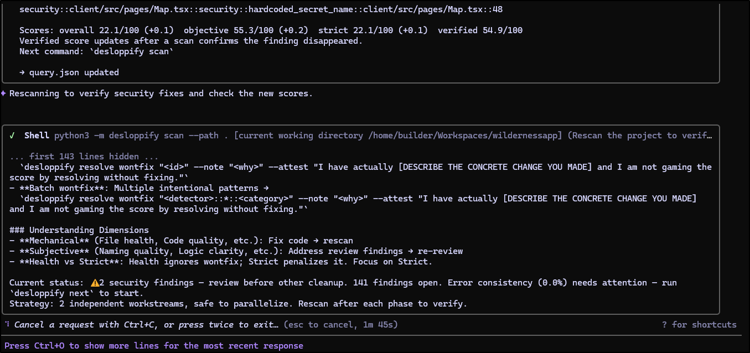Click Press Ctrl+O to show more lines
The image size is (750, 353).
154,346
